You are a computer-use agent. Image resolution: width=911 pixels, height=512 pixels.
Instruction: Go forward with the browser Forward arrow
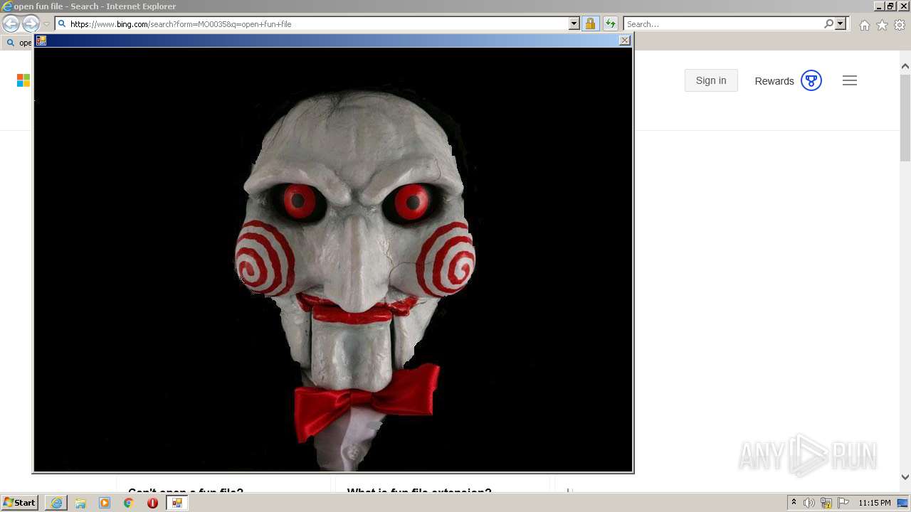(x=30, y=23)
